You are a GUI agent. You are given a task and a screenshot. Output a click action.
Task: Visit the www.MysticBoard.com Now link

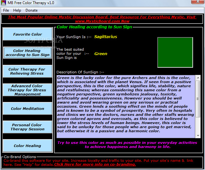click(102, 21)
